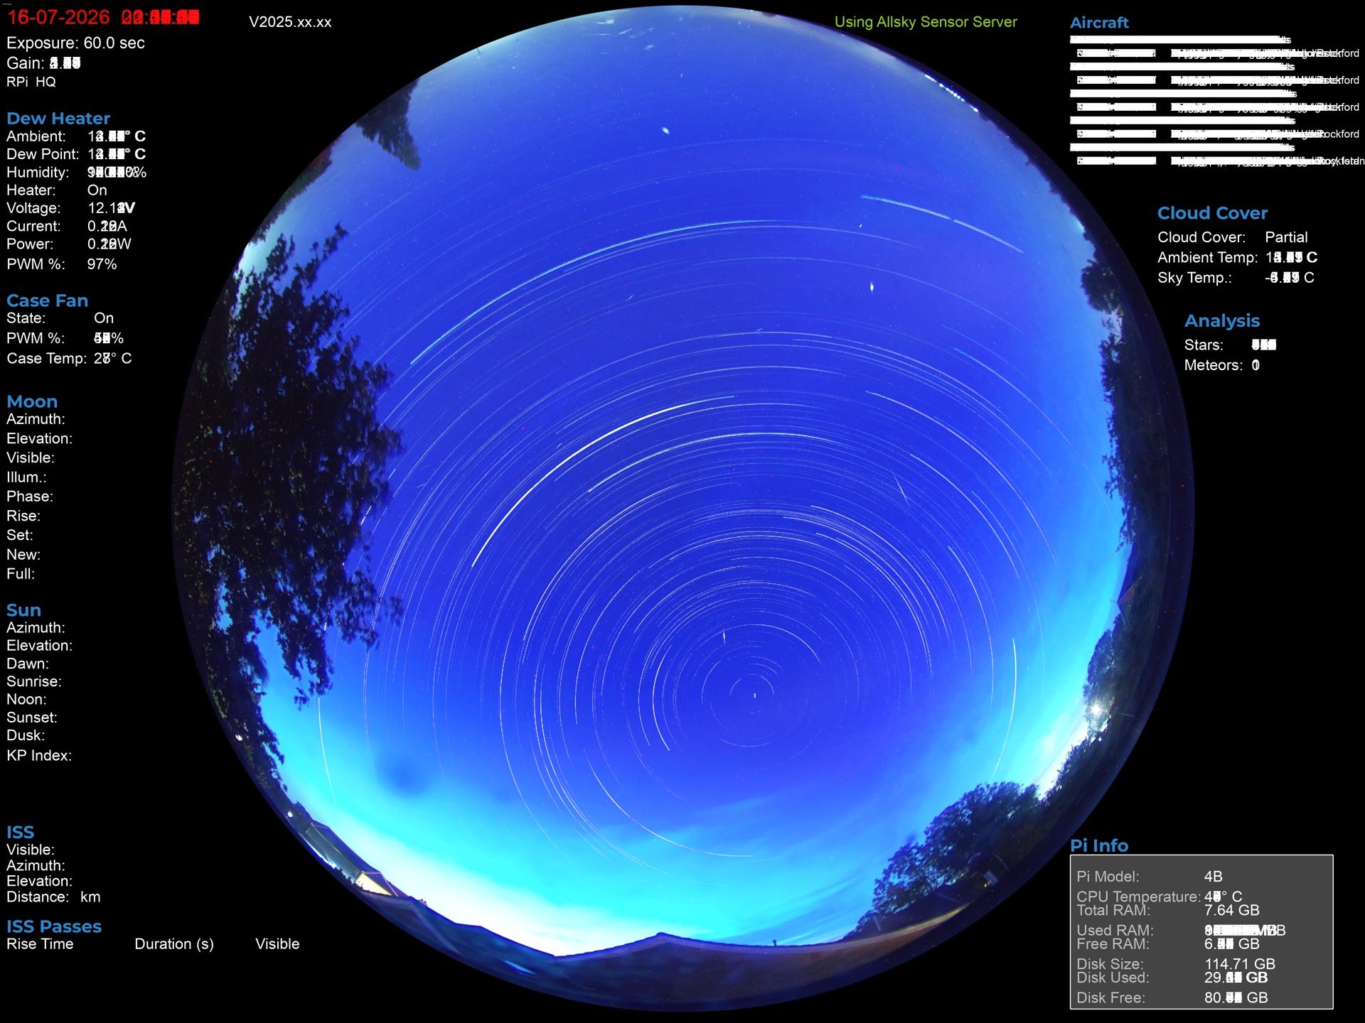The image size is (1365, 1023).
Task: Select the Analysis heading
Action: point(1221,321)
